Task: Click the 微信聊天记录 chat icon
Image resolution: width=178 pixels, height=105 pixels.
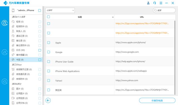Action: (13, 69)
